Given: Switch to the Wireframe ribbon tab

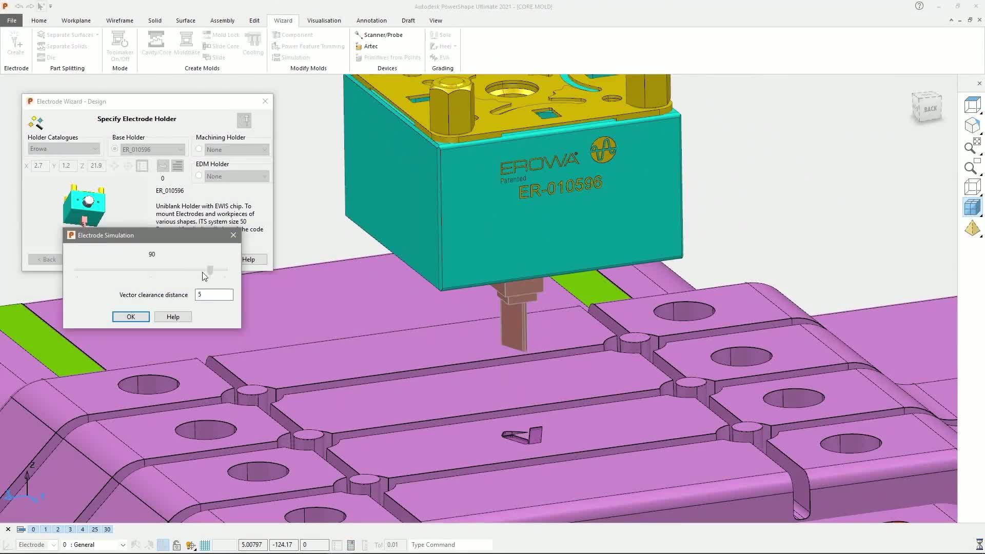Looking at the screenshot, I should click(120, 21).
